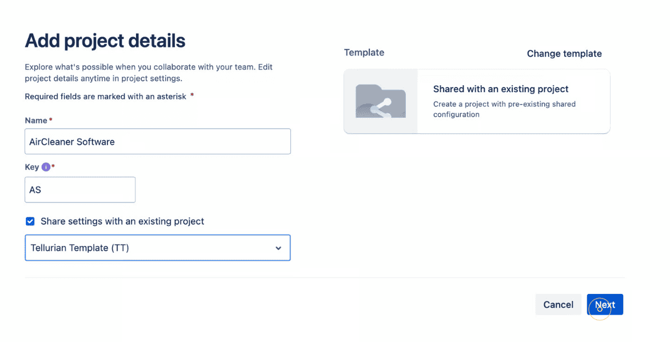670x342 pixels.
Task: Select the Shared with an existing project card
Action: pyautogui.click(x=477, y=101)
